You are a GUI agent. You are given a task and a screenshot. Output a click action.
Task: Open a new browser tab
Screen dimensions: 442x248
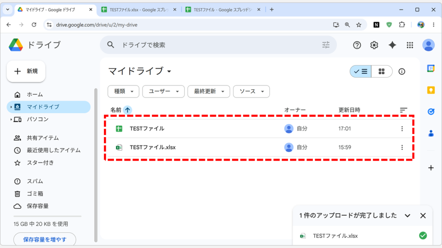point(272,9)
